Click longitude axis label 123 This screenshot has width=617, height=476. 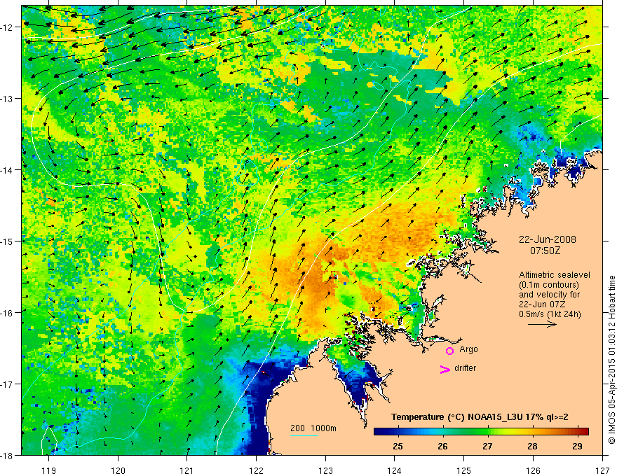(325, 470)
